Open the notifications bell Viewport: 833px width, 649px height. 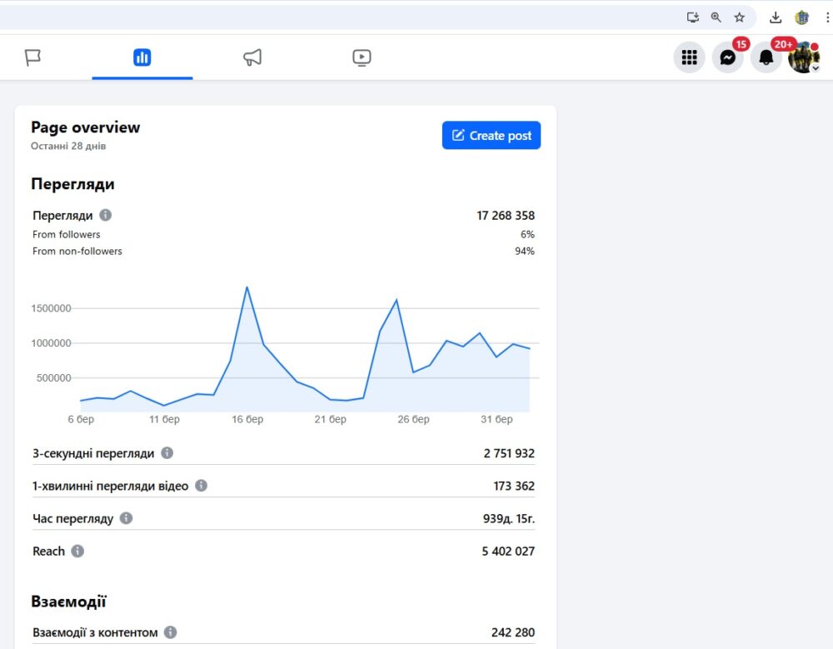(766, 57)
